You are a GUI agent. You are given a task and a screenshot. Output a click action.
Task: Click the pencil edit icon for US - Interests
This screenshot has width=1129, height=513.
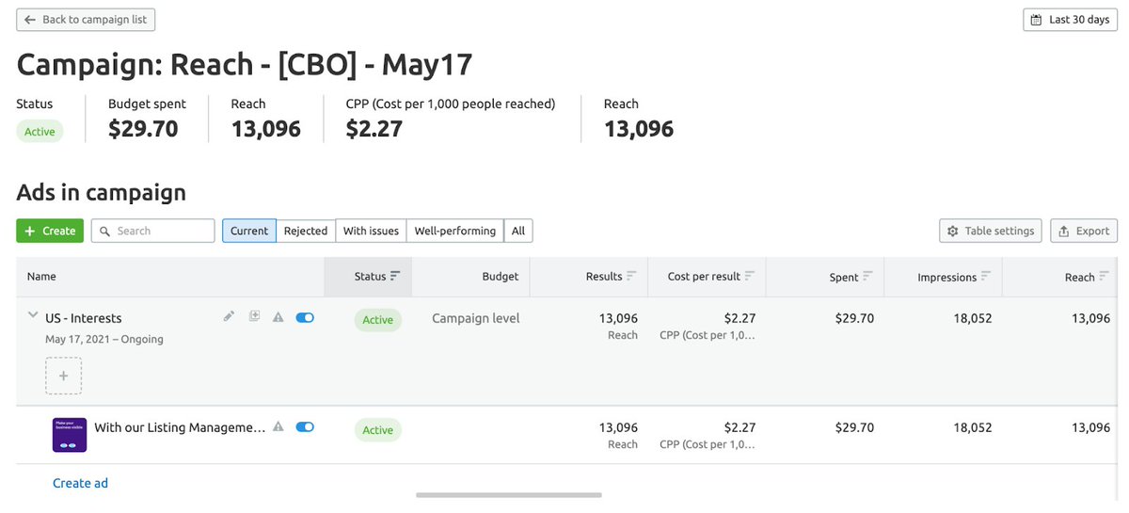pyautogui.click(x=229, y=317)
